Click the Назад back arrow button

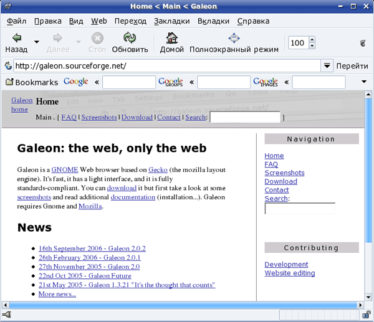pos(16,42)
